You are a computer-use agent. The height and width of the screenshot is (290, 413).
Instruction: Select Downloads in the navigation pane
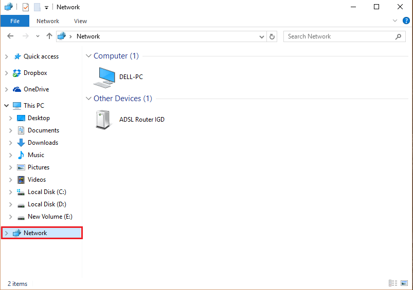pyautogui.click(x=43, y=143)
